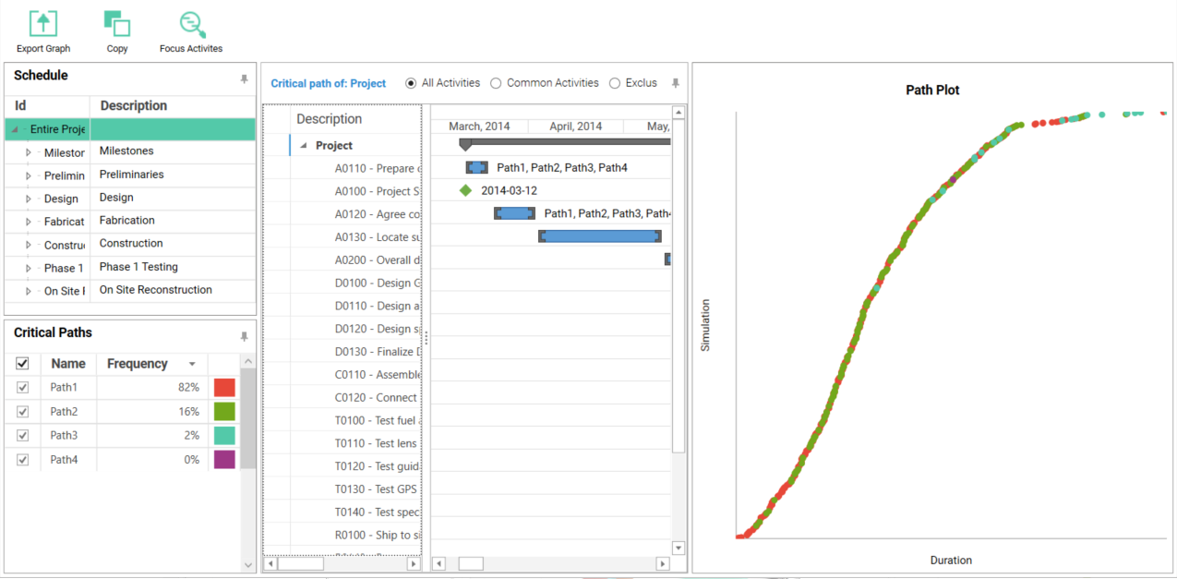Click pin icon on critical path Gantt panel

click(676, 83)
